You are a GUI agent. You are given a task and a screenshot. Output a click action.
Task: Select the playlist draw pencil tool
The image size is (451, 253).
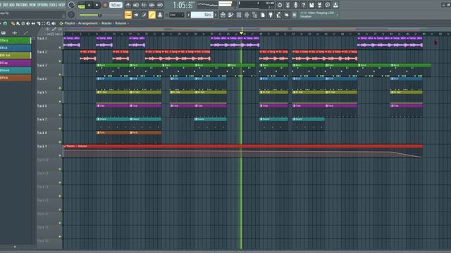coord(13,23)
